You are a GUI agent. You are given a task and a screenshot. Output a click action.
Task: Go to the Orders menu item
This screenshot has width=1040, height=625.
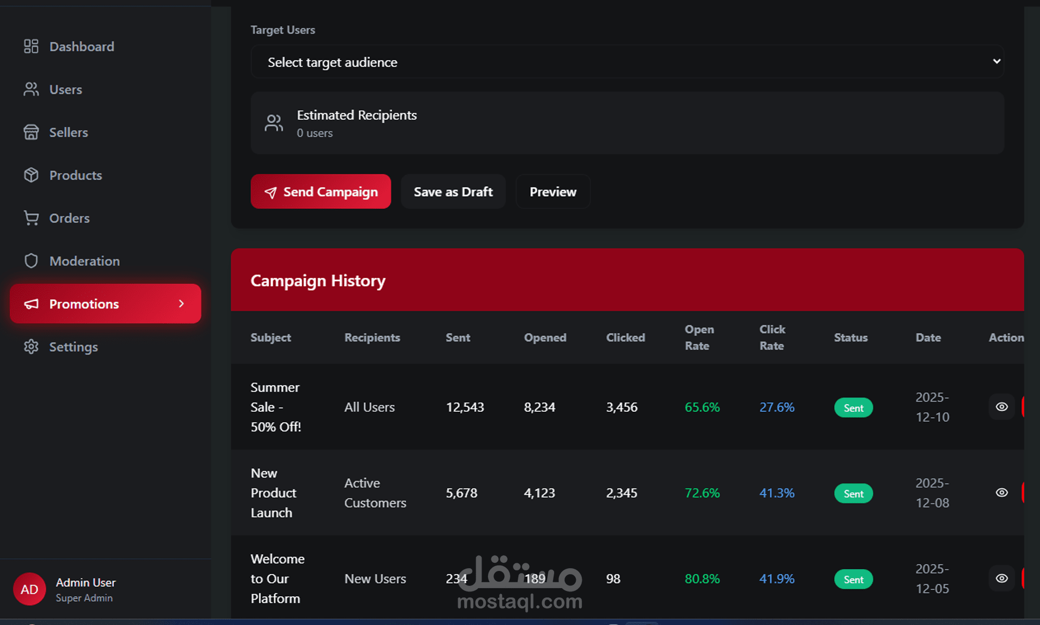(106, 218)
